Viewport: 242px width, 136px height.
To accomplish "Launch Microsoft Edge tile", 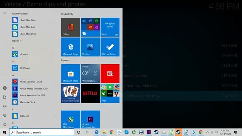I will (x=71, y=47).
